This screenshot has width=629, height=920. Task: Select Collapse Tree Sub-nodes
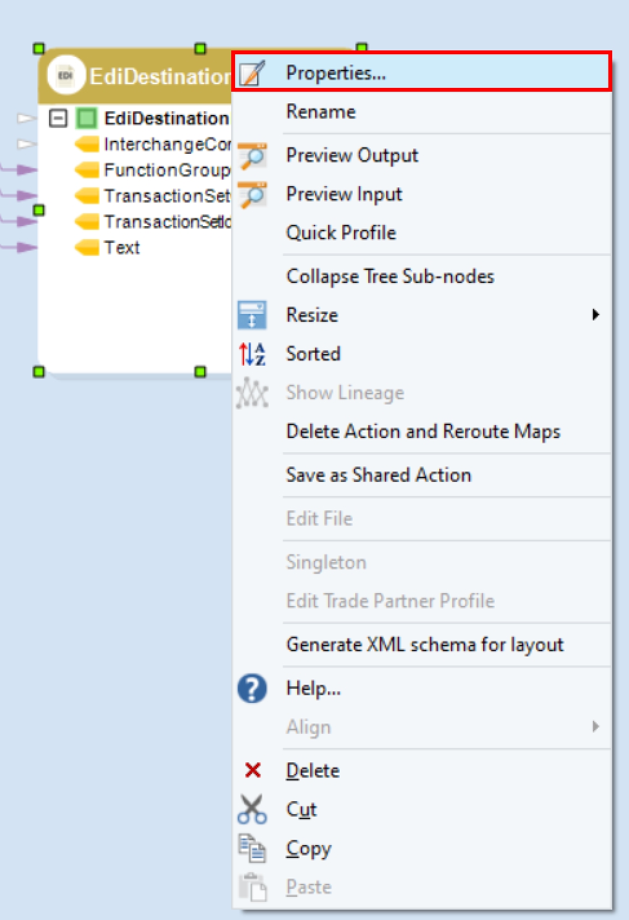click(x=390, y=277)
